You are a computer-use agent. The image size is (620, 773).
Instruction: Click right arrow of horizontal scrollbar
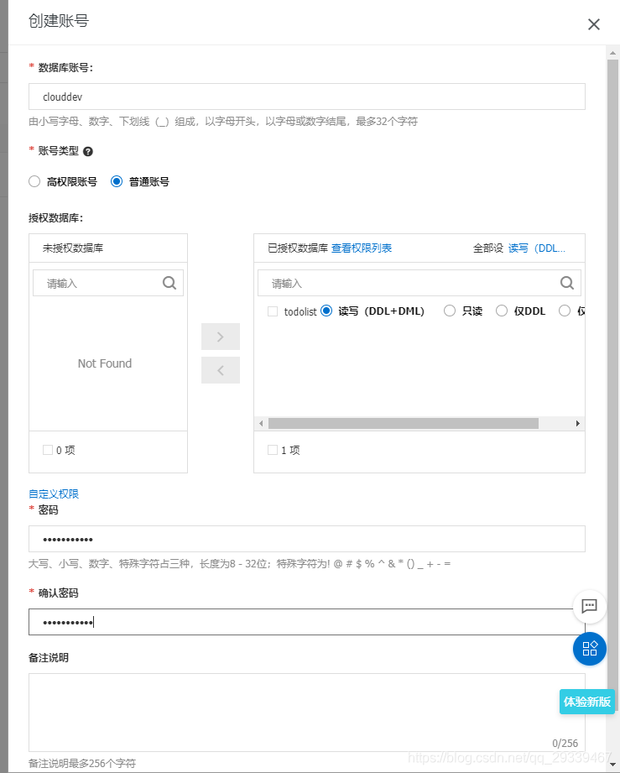coord(577,424)
